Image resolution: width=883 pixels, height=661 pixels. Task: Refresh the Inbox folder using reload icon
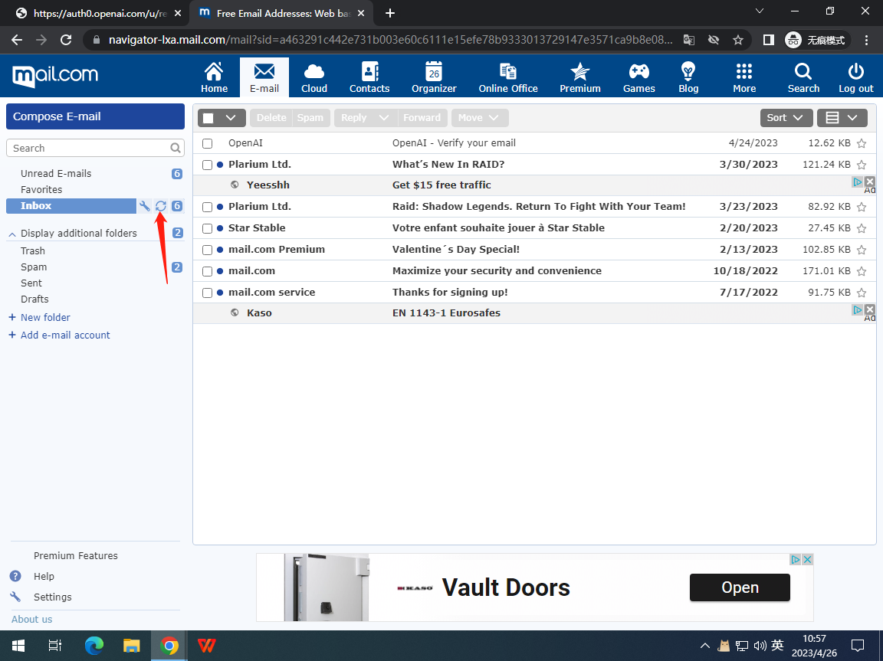(x=161, y=206)
